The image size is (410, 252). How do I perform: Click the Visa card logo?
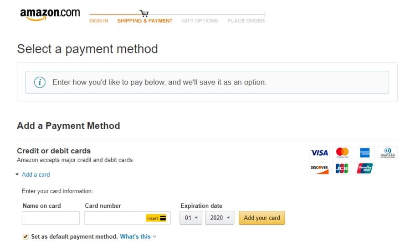pos(319,153)
